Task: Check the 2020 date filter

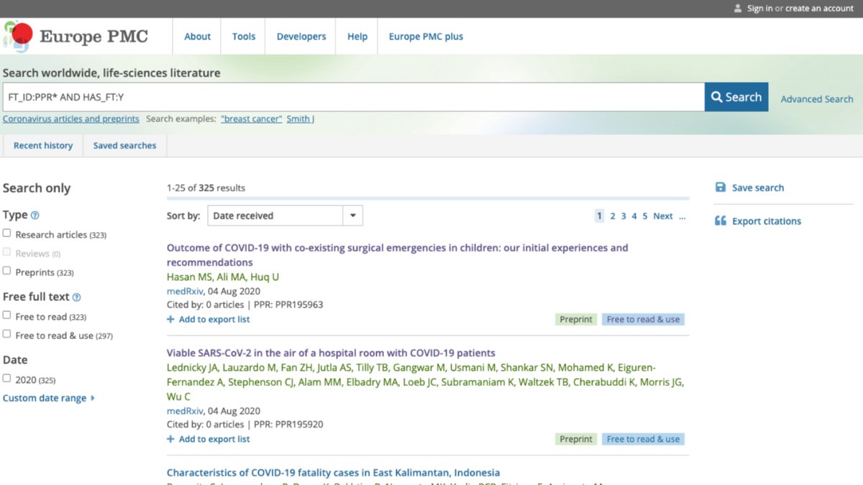Action: [x=7, y=378]
